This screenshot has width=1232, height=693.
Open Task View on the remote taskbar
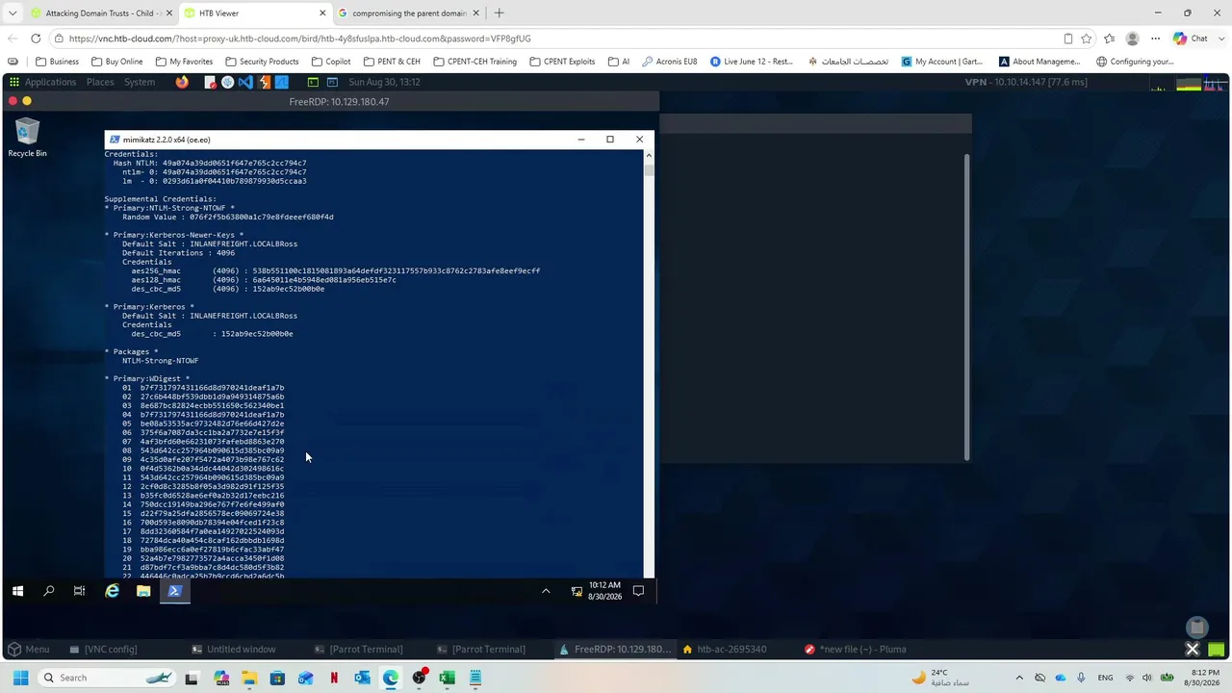point(80,591)
